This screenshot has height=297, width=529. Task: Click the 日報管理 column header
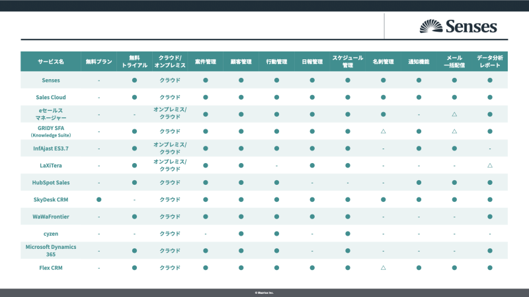tap(312, 61)
